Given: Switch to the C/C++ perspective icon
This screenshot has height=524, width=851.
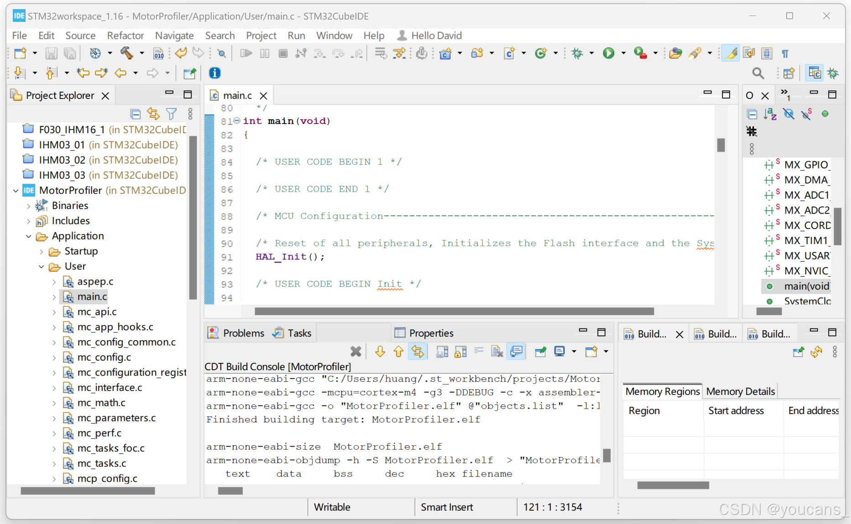Looking at the screenshot, I should click(814, 73).
